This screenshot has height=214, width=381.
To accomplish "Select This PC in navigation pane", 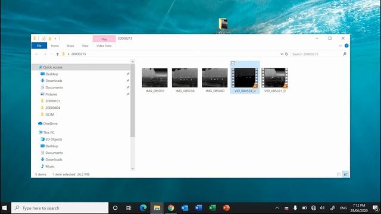I will [x=49, y=133].
